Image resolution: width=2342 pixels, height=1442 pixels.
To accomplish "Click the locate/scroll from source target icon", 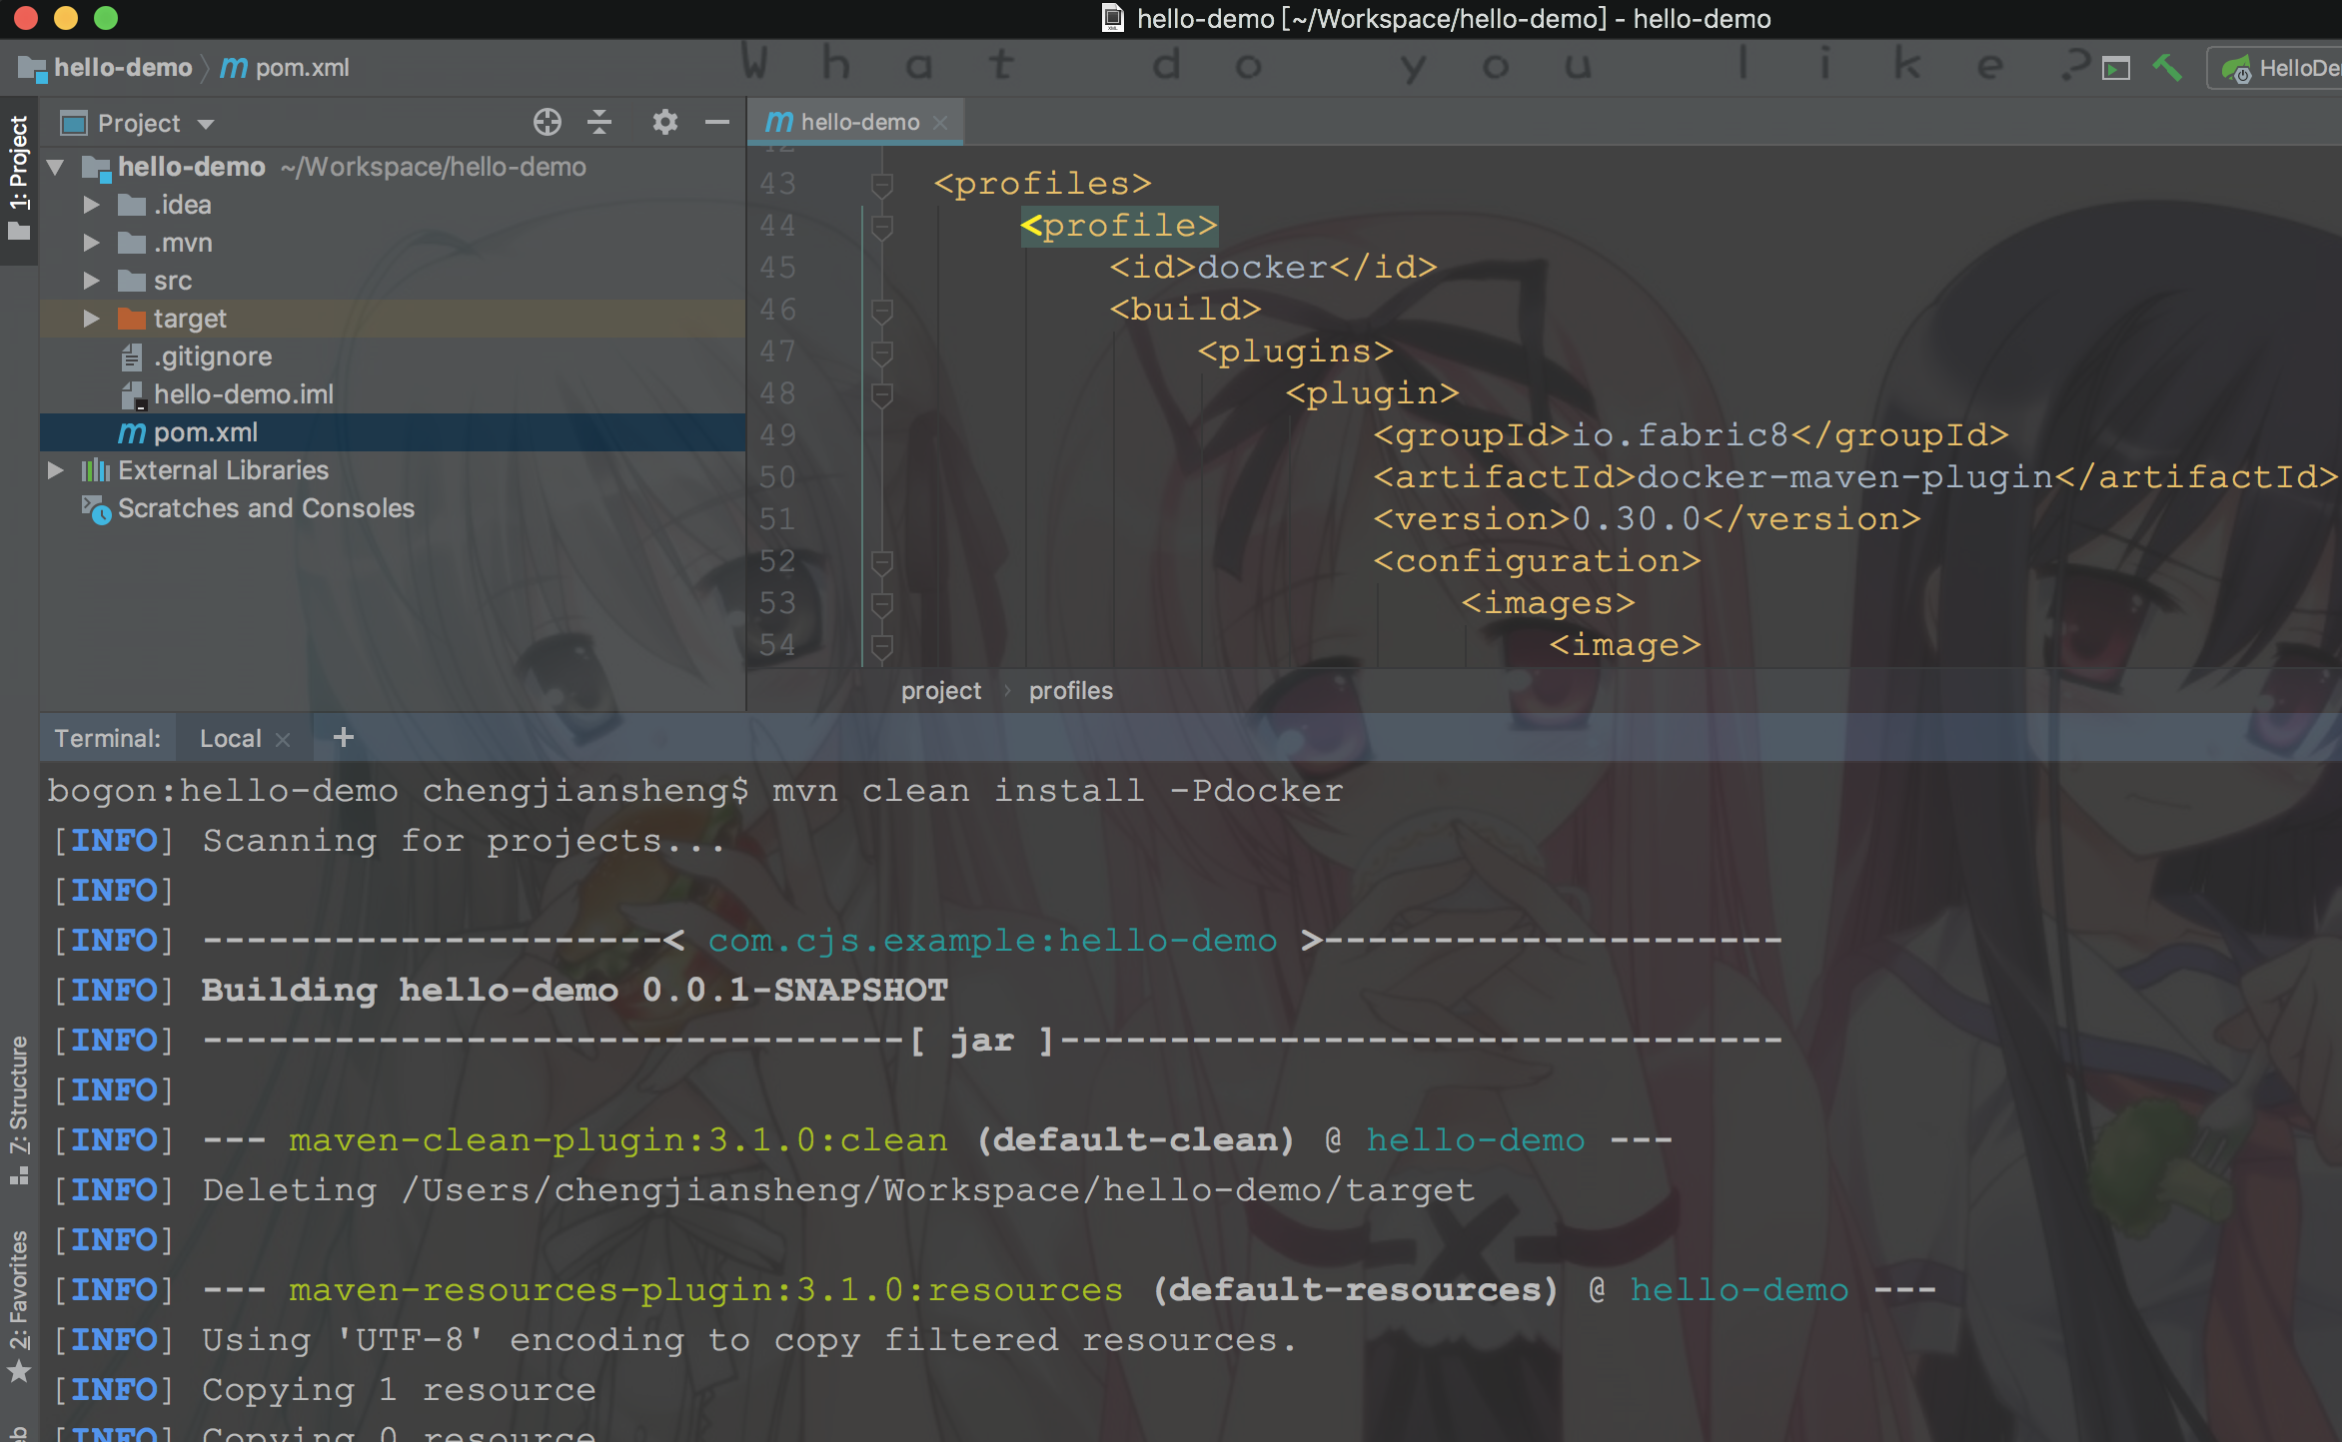I will (547, 123).
